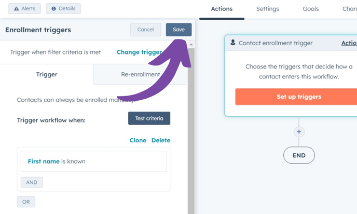Save the enrollment triggers
Screen dimensions: 357x214
(x=178, y=30)
